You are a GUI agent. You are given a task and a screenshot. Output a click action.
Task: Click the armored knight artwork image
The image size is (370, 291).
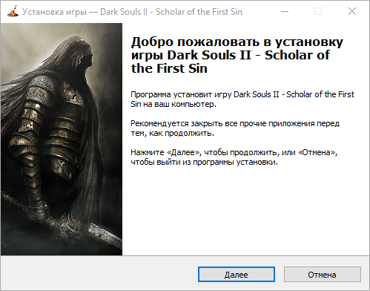point(62,139)
